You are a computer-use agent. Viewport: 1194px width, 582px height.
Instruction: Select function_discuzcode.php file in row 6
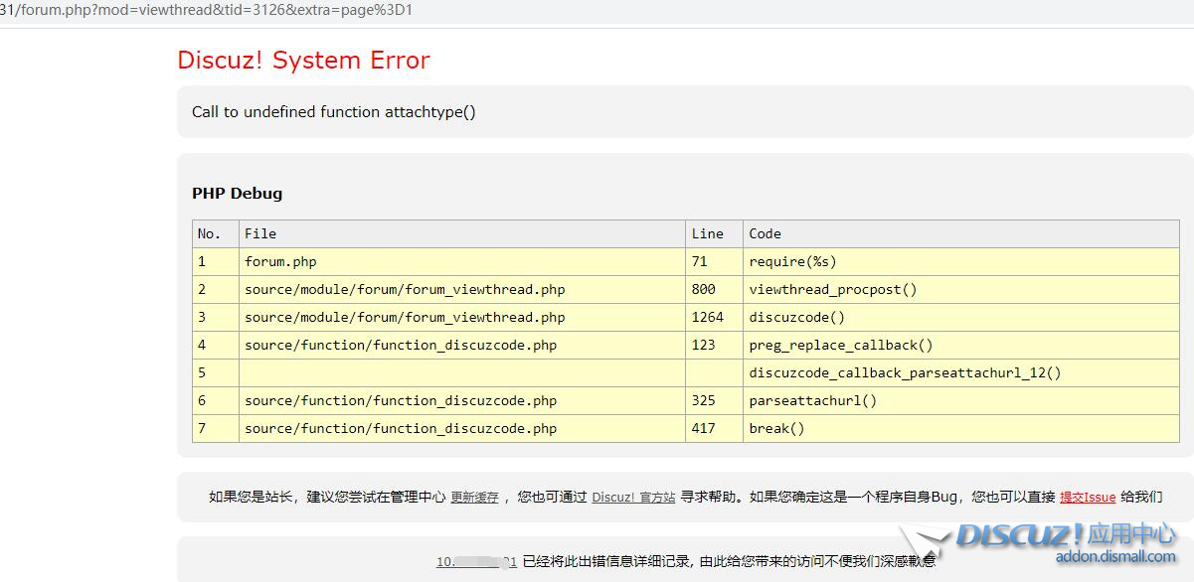tap(462, 401)
